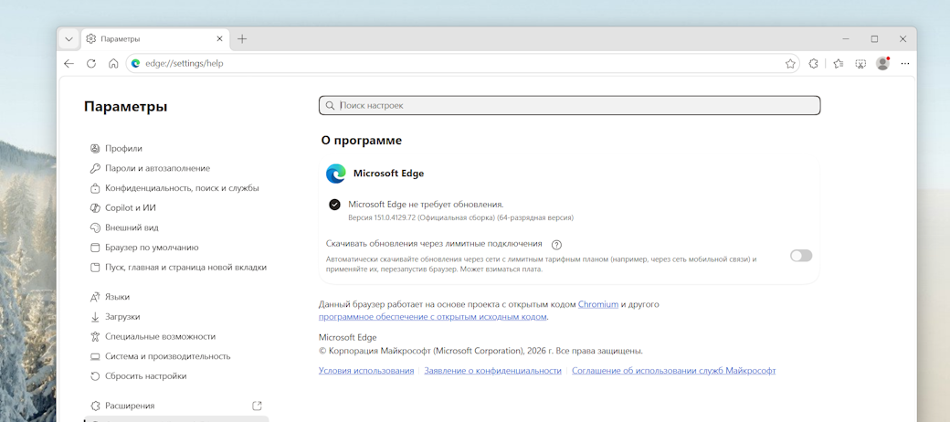Go back with the back arrow
This screenshot has height=422, width=950.
tap(69, 63)
